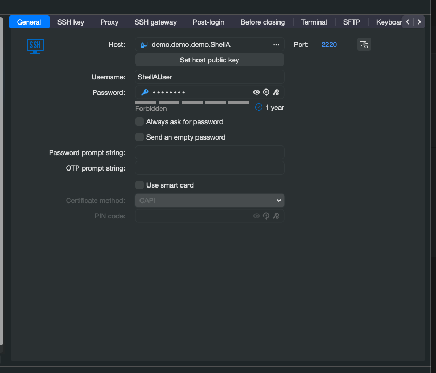This screenshot has width=436, height=373.
Task: Click the OTP prompt string field
Action: 210,168
